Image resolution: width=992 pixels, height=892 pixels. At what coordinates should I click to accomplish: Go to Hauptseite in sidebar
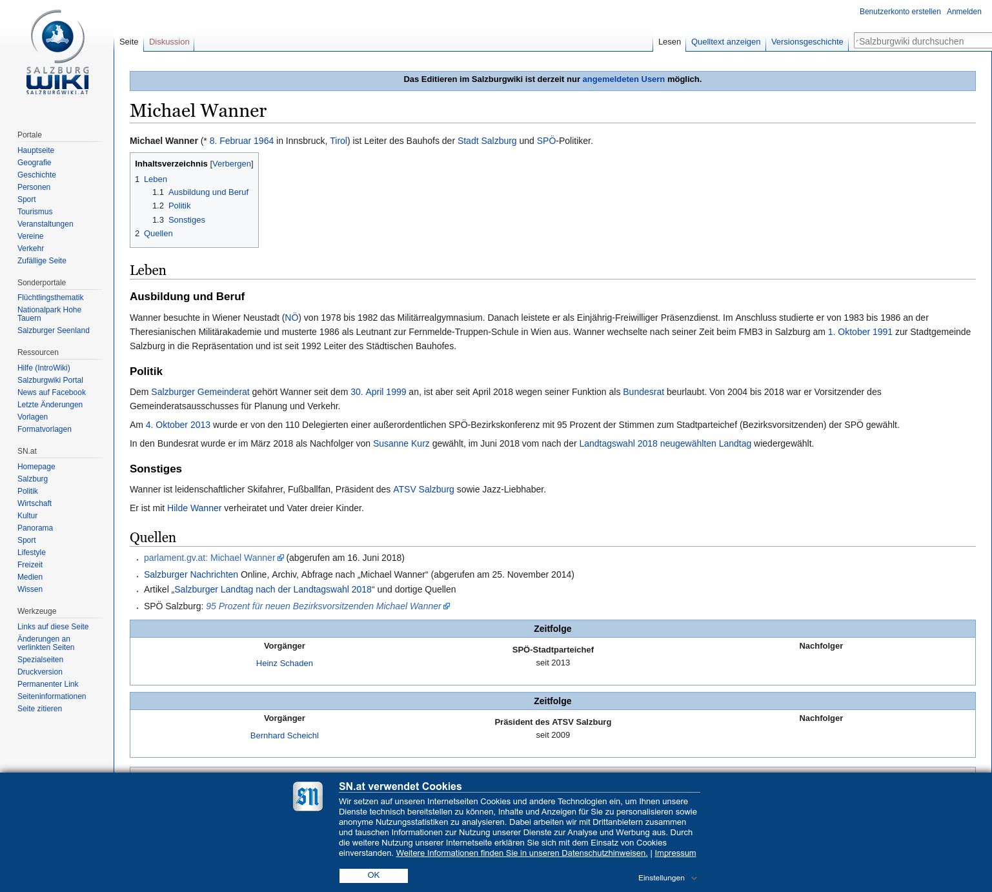point(35,150)
